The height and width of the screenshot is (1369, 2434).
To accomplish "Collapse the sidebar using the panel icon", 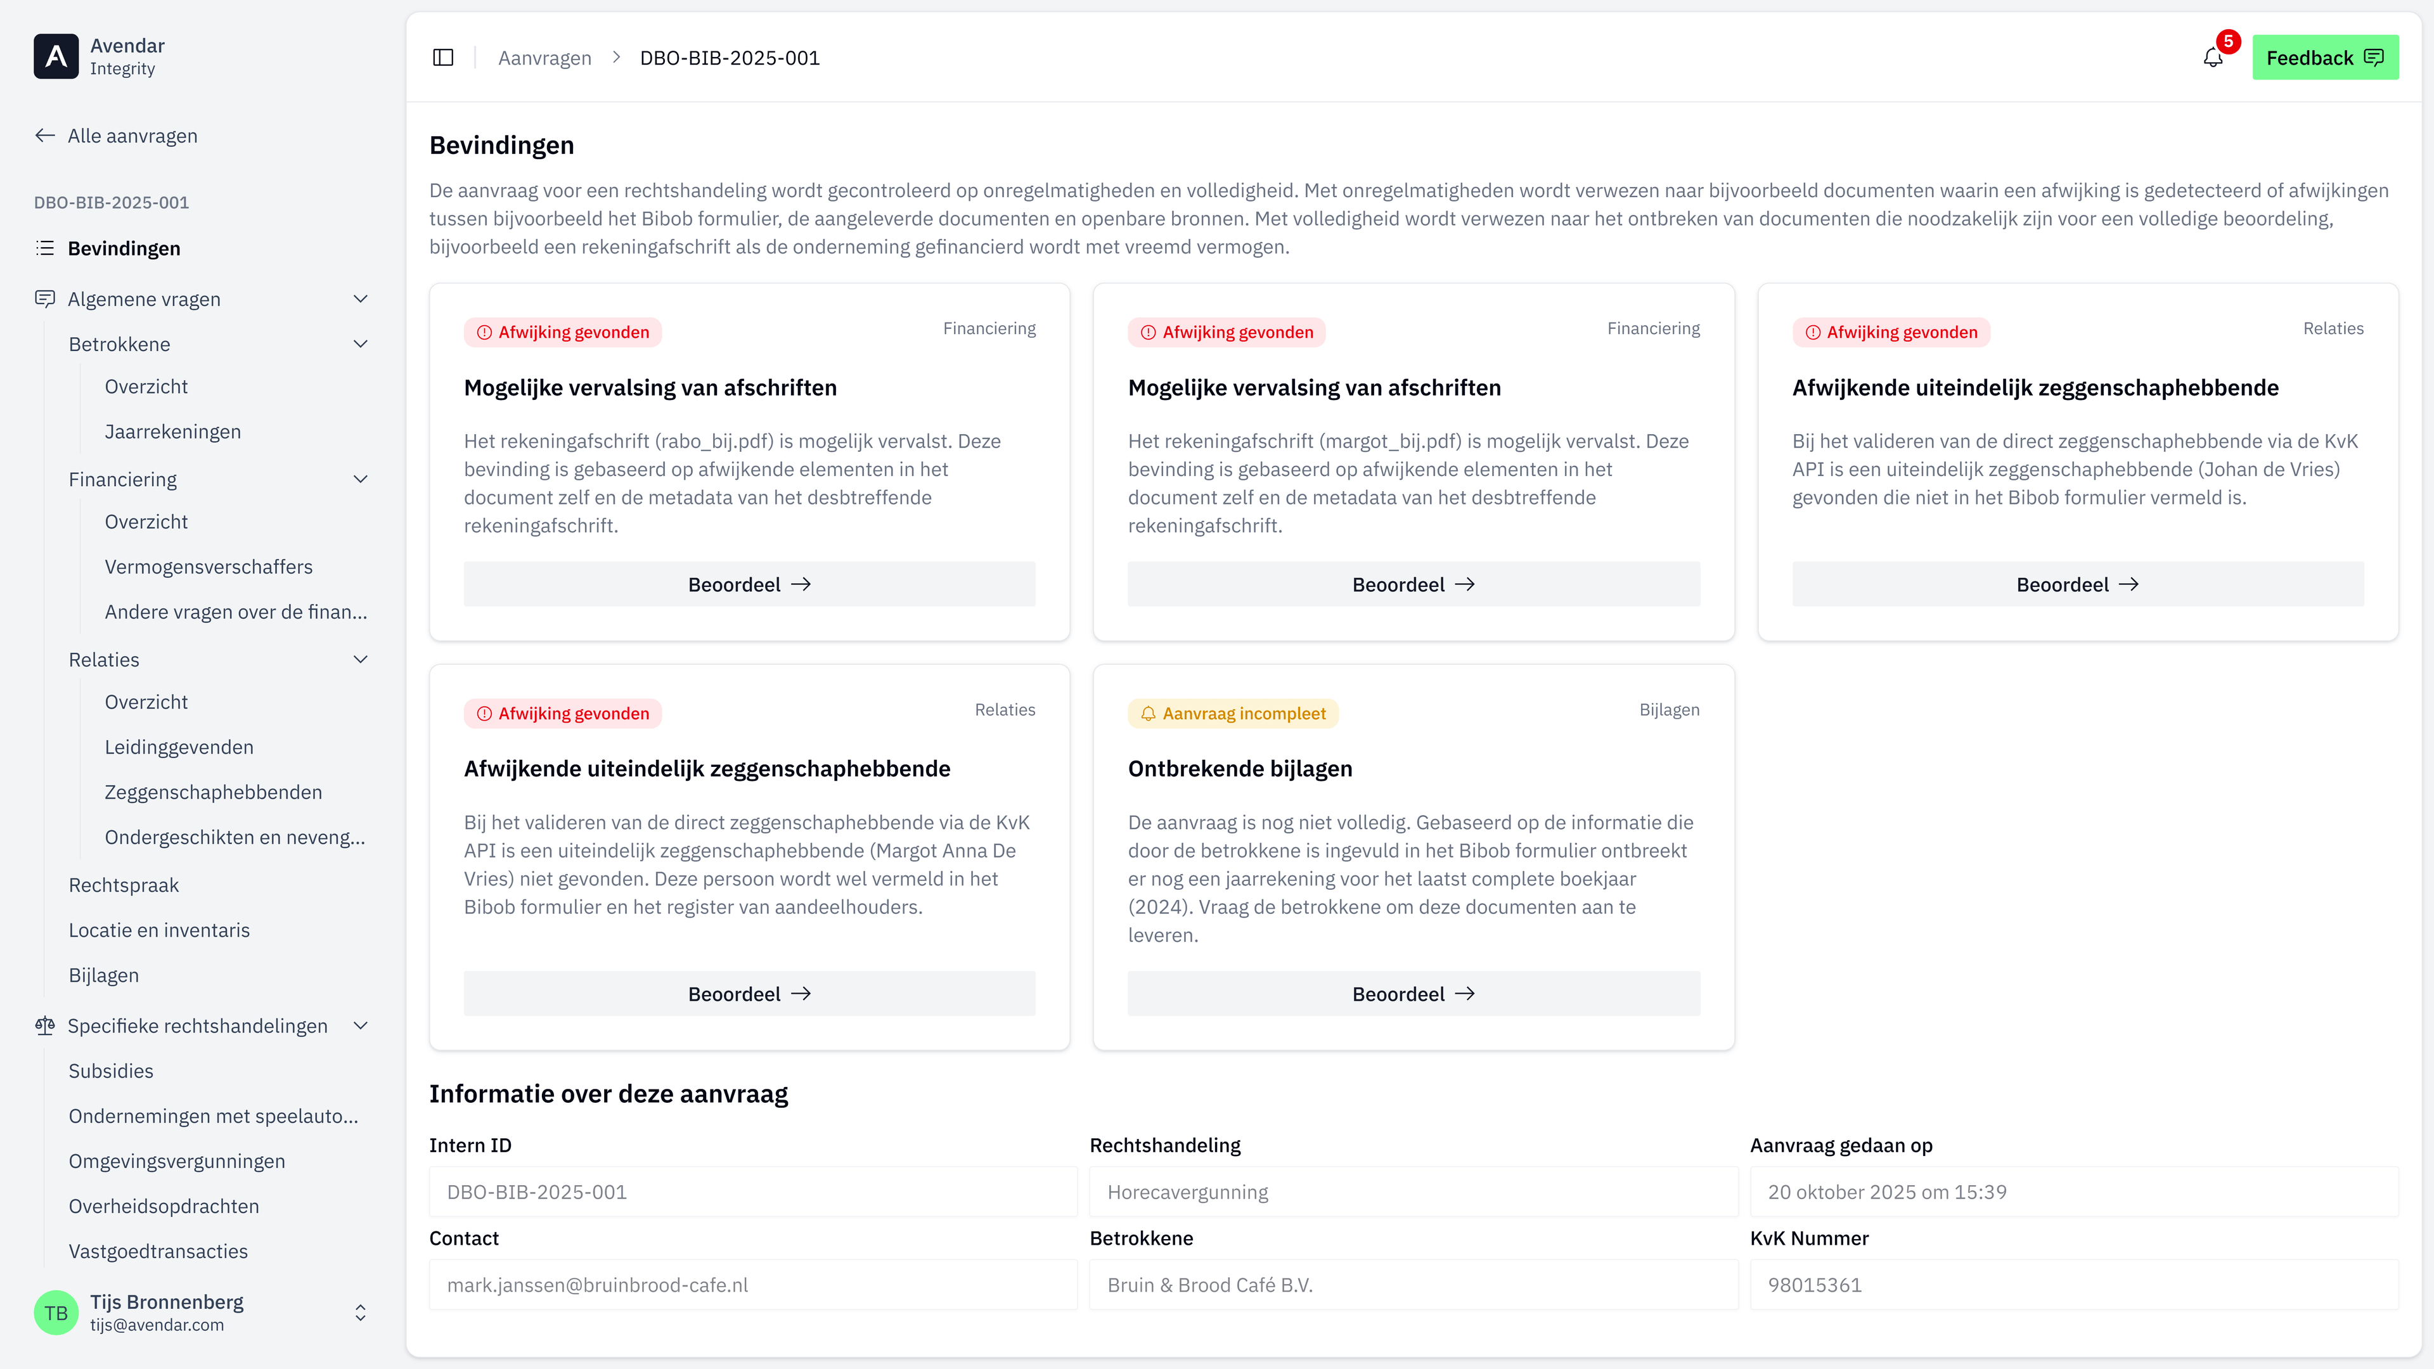I will (442, 56).
